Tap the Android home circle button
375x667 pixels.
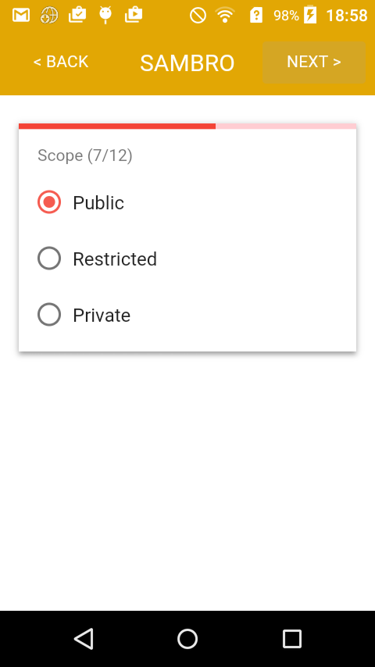[x=187, y=639]
